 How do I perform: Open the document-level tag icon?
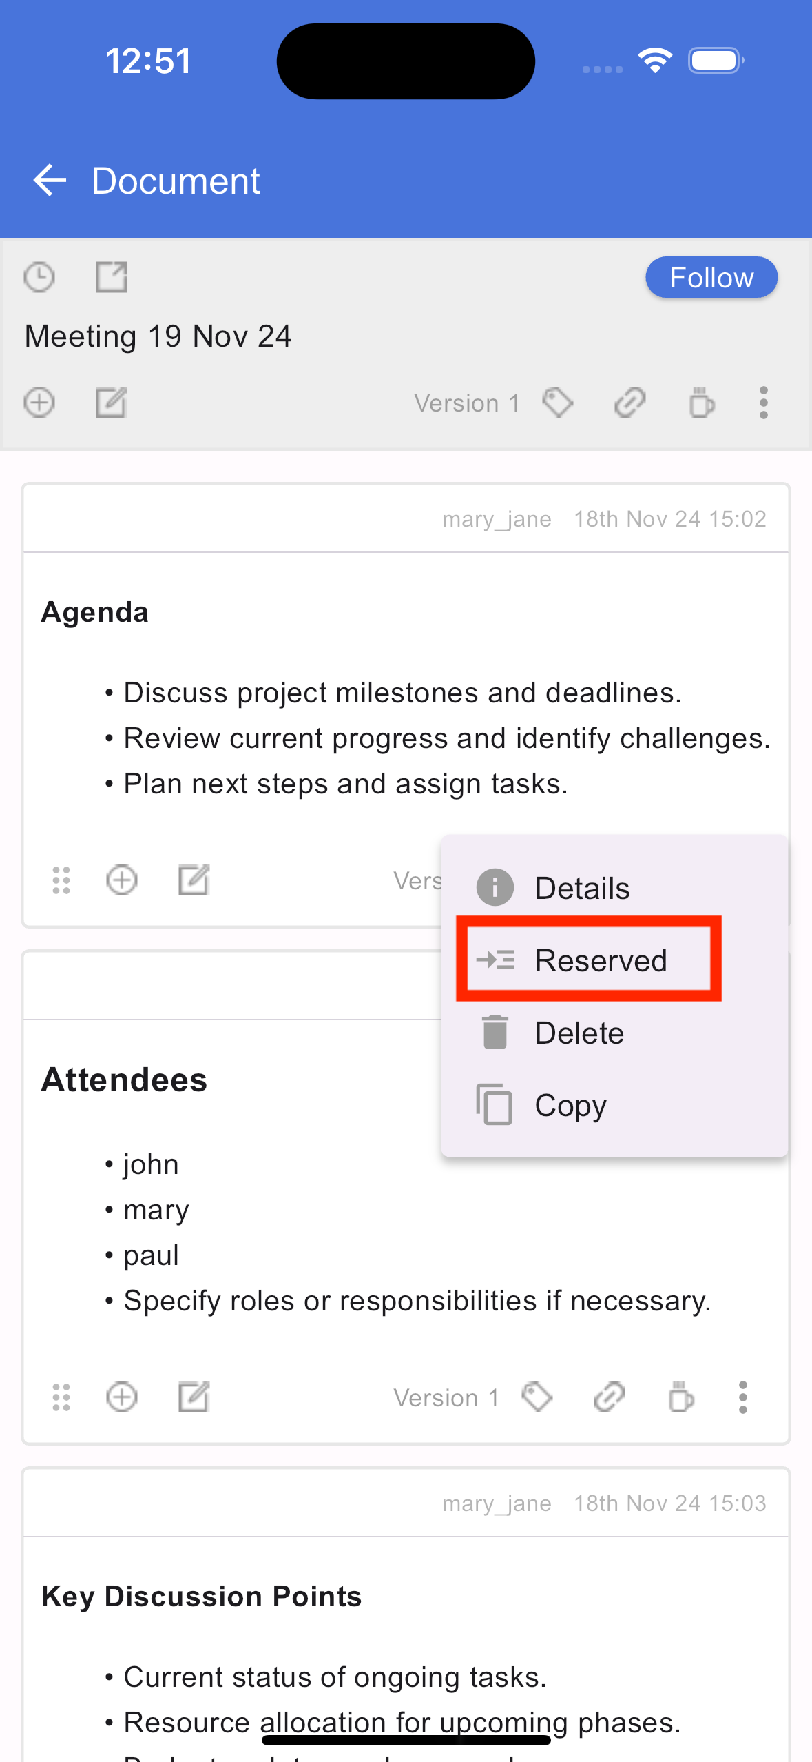pyautogui.click(x=558, y=403)
